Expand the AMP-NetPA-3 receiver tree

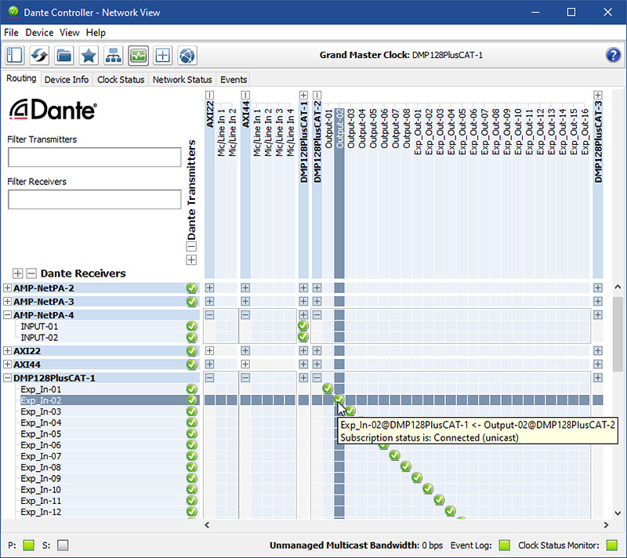[x=7, y=302]
